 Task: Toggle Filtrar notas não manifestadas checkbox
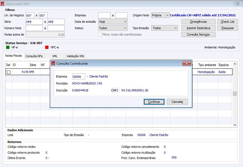(100, 34)
